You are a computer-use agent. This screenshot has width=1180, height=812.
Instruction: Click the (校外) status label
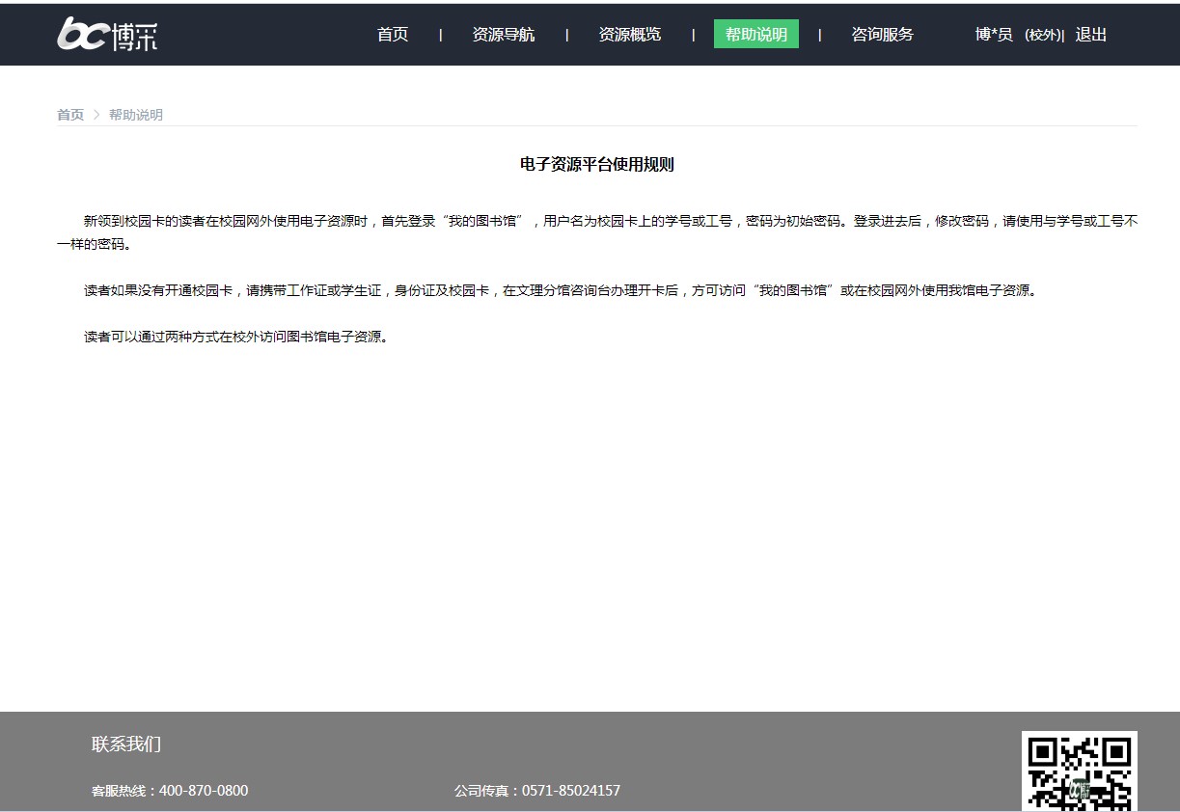pyautogui.click(x=1042, y=36)
